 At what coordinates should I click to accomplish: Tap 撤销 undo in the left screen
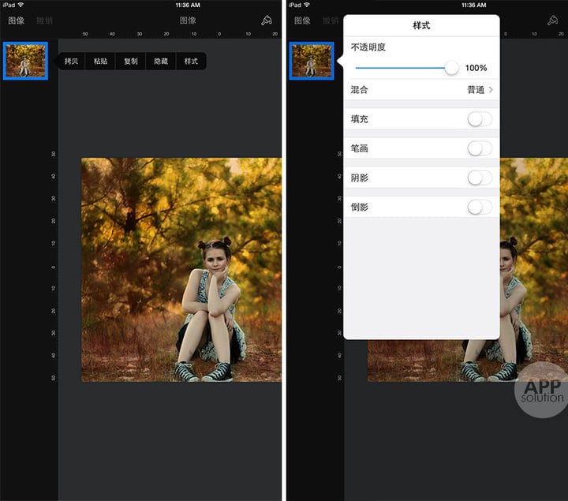[44, 21]
